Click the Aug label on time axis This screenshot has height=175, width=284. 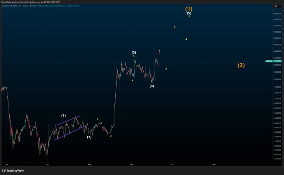[89, 165]
